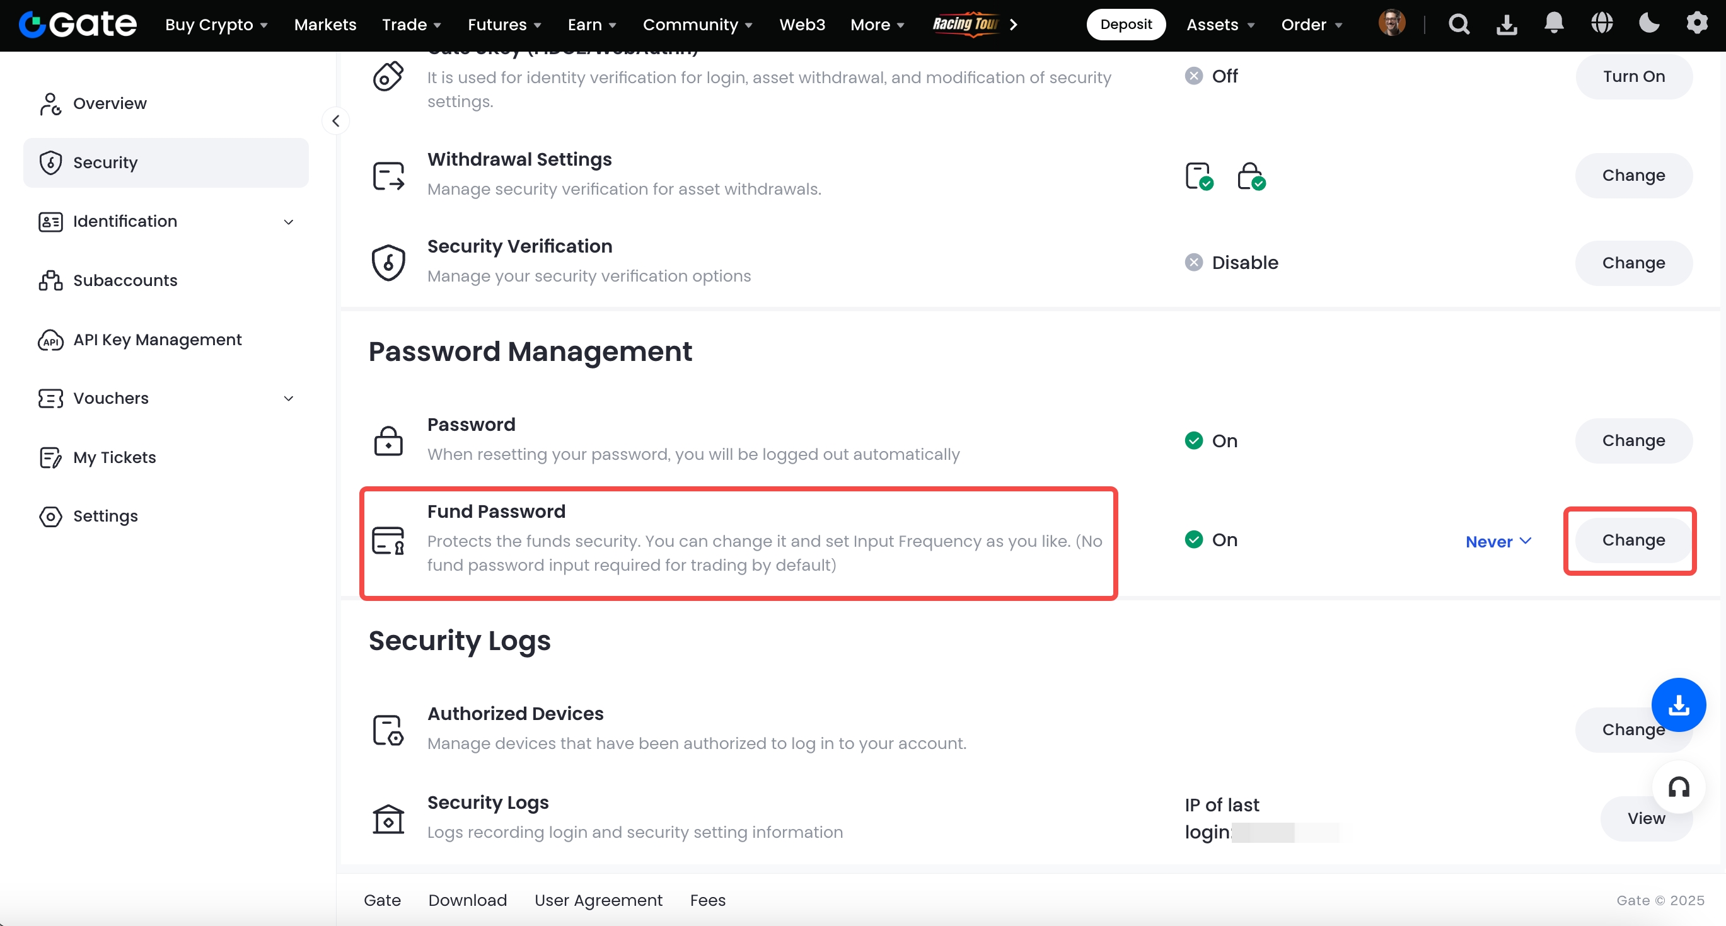Click the search magnifier icon

pyautogui.click(x=1459, y=24)
